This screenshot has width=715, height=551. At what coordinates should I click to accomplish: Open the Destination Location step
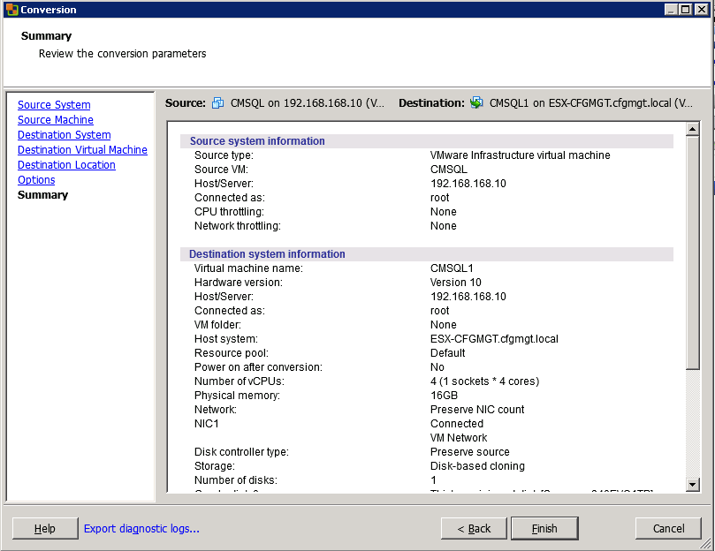click(66, 165)
